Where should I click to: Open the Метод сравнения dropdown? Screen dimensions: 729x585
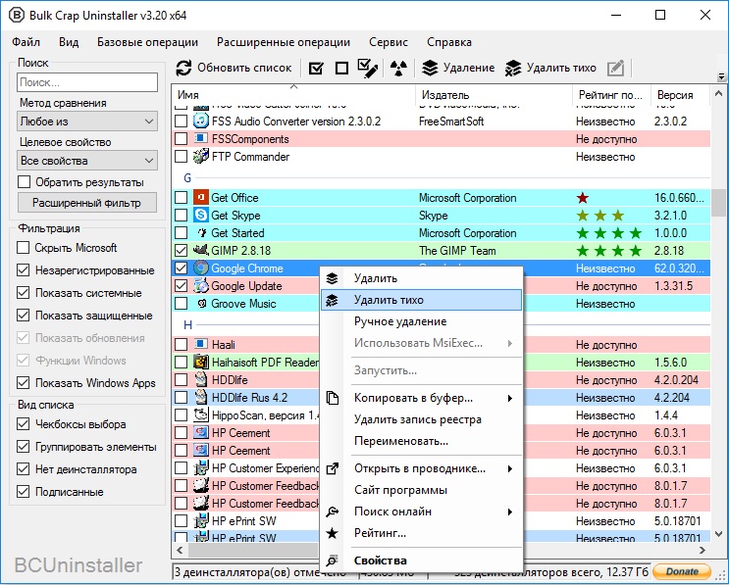87,122
